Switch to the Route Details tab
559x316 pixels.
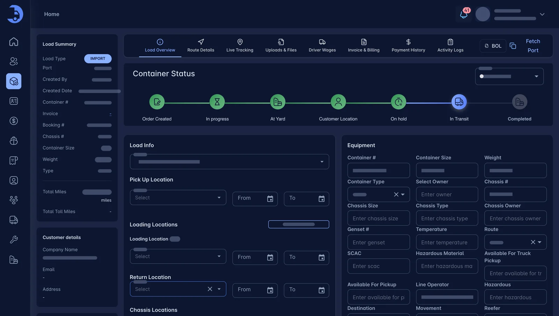201,46
